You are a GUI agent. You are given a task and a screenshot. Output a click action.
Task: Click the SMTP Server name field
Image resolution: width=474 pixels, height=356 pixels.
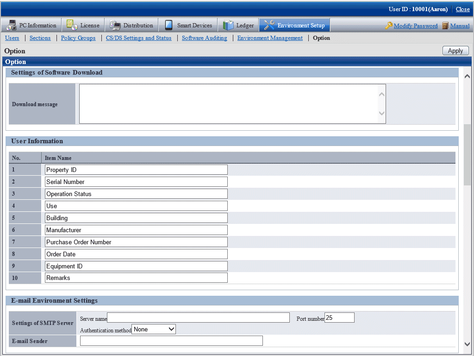[x=198, y=318]
